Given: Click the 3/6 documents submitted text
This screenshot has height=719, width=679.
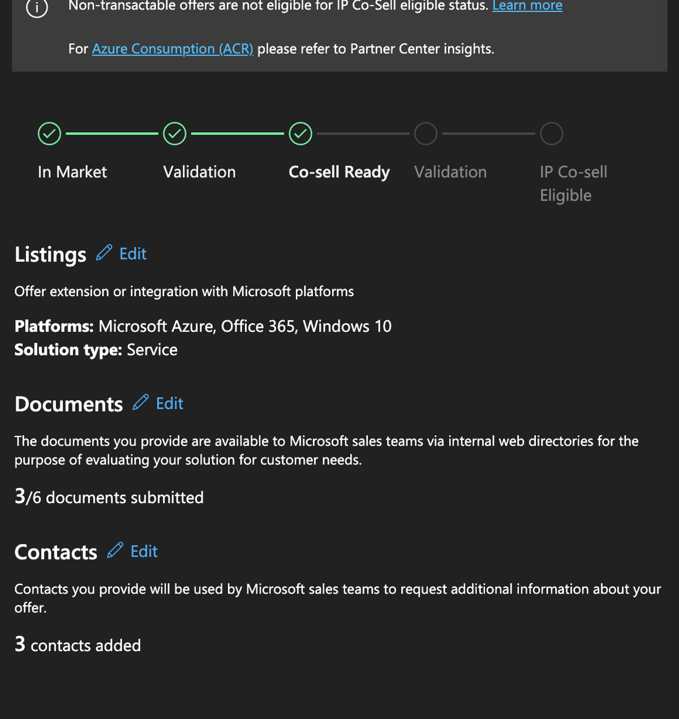Looking at the screenshot, I should [x=109, y=497].
